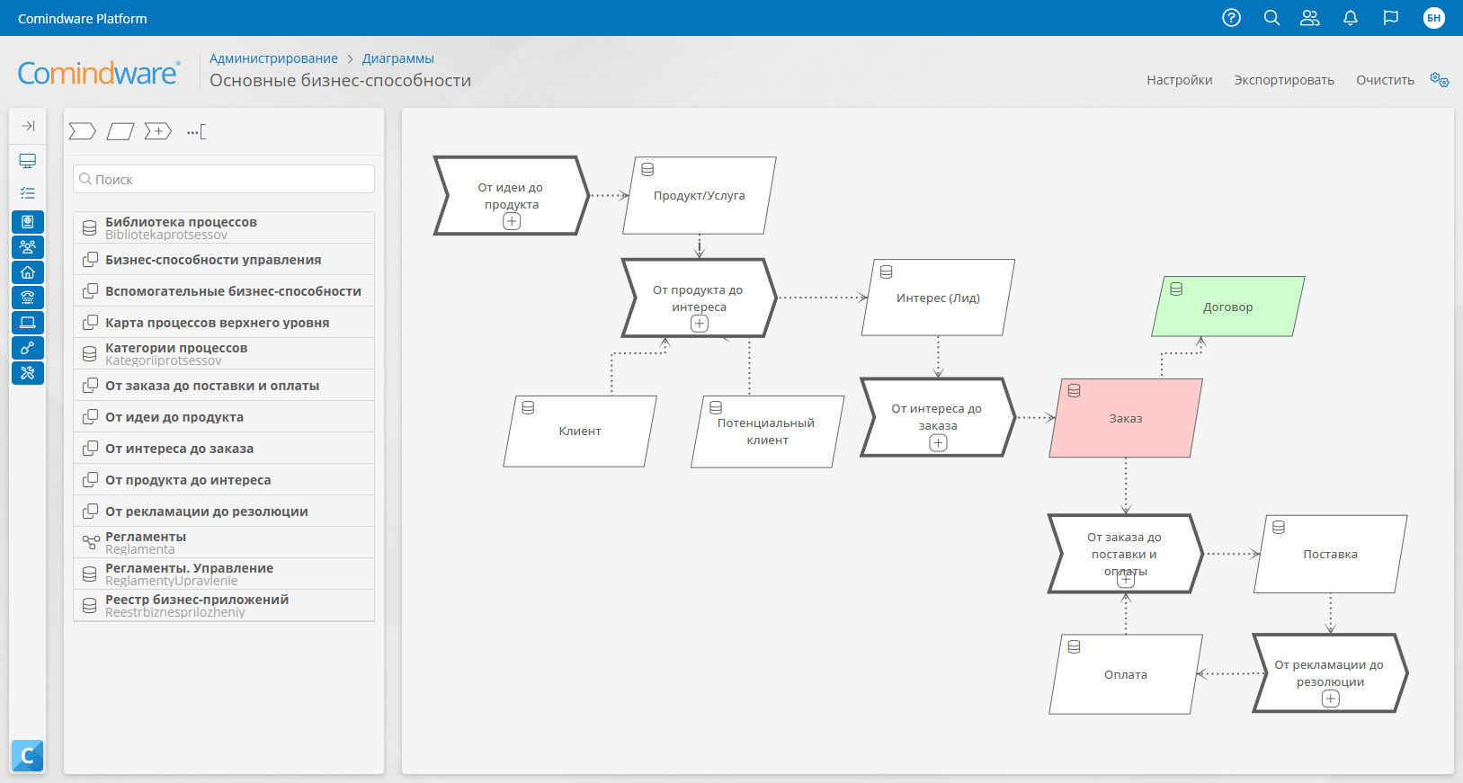
Task: Collapse the left navigation panel arrow
Action: click(x=28, y=126)
